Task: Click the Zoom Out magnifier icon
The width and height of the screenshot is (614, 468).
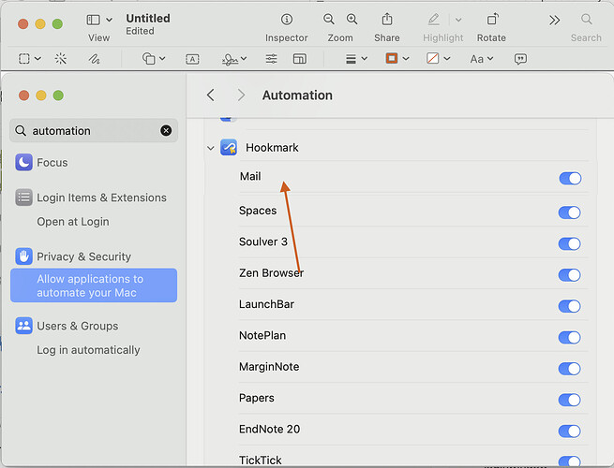Action: [x=329, y=19]
